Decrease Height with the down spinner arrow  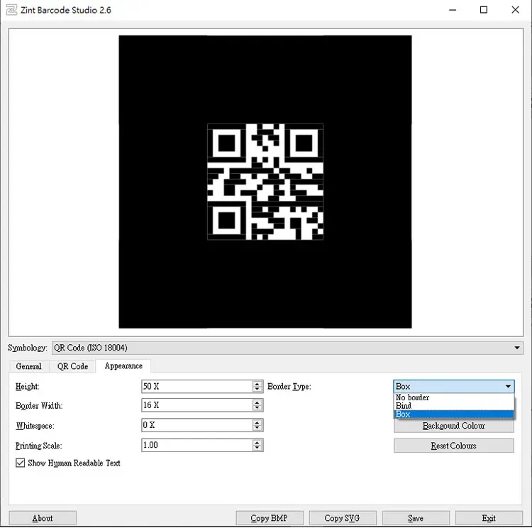click(x=257, y=390)
